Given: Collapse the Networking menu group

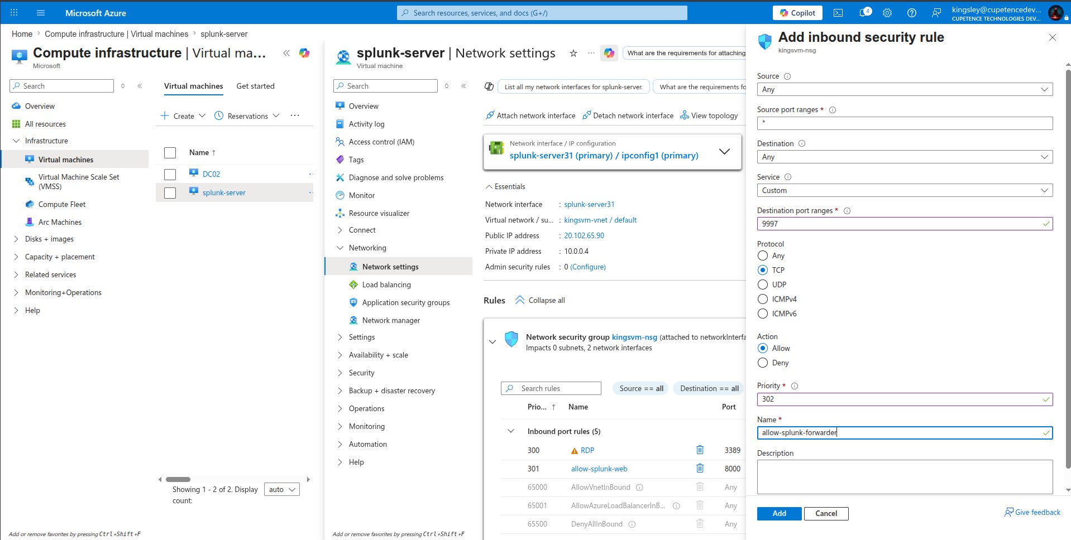Looking at the screenshot, I should point(340,248).
